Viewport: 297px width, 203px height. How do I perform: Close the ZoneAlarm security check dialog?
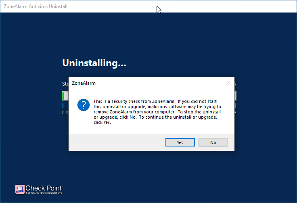tap(228, 83)
